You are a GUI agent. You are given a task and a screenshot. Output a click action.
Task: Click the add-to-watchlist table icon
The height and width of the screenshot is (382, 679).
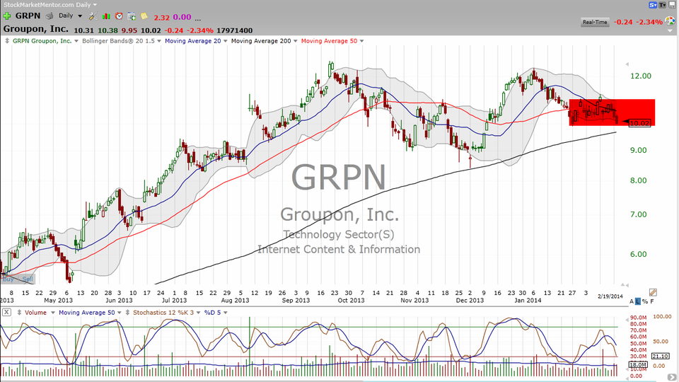coord(132,16)
